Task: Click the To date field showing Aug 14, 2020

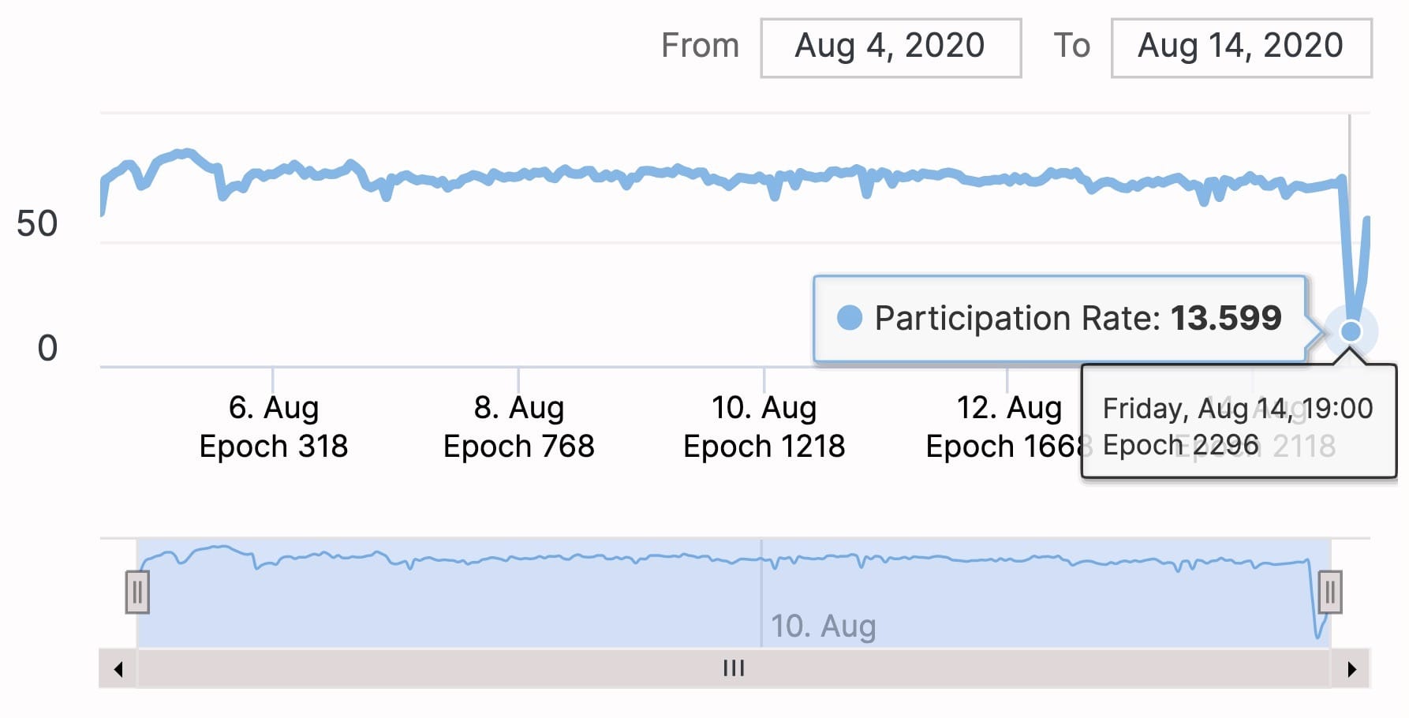Action: pos(1241,46)
